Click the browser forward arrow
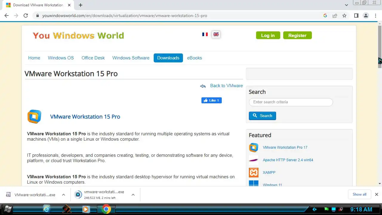The height and width of the screenshot is (215, 382). pyautogui.click(x=16, y=16)
